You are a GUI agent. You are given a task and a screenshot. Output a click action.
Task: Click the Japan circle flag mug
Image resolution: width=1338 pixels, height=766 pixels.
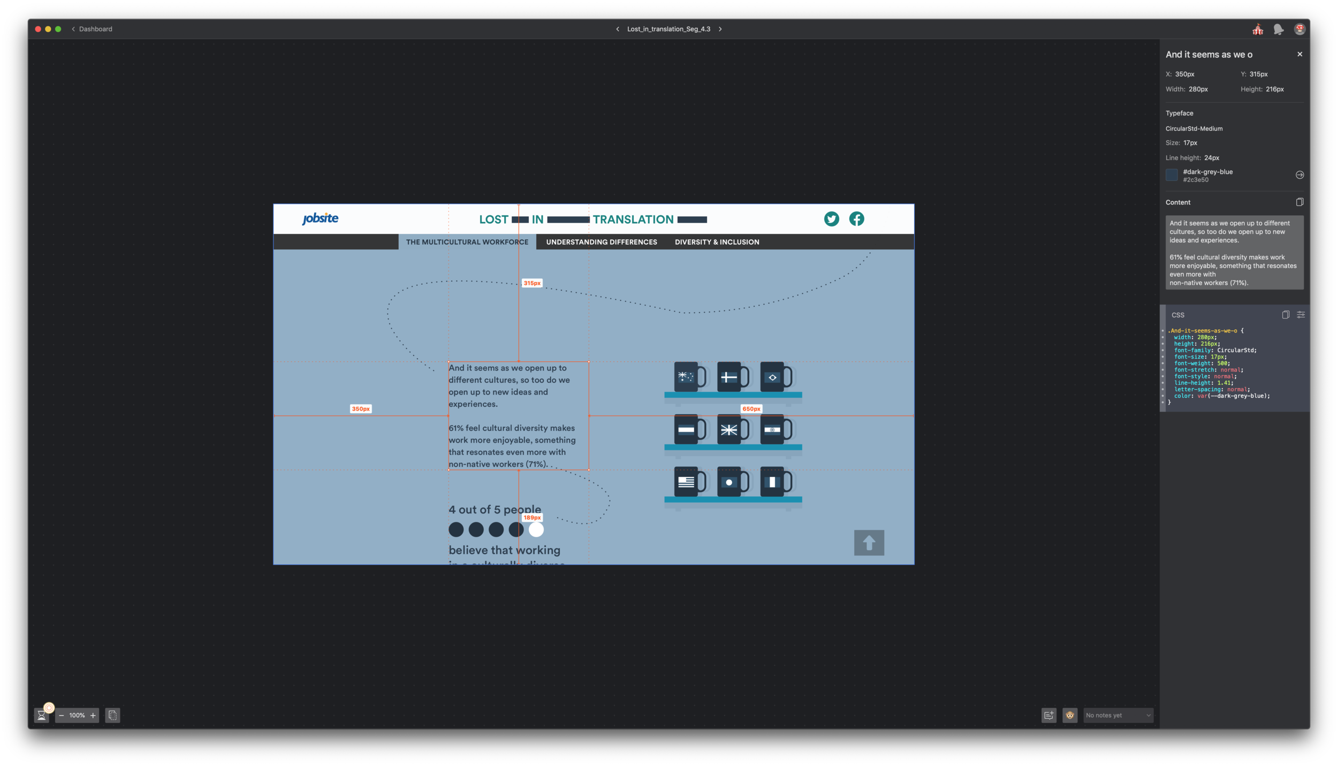click(x=732, y=482)
